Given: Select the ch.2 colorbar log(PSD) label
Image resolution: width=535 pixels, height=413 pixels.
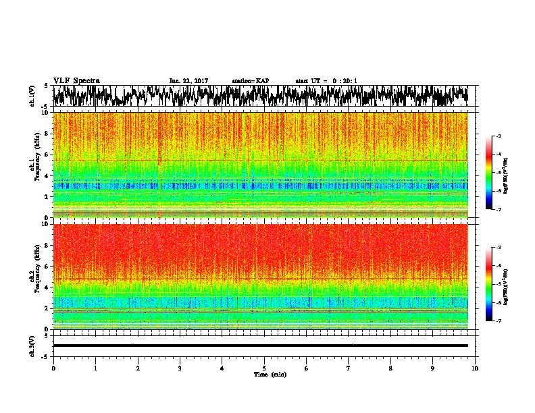Looking at the screenshot, I should point(505,286).
